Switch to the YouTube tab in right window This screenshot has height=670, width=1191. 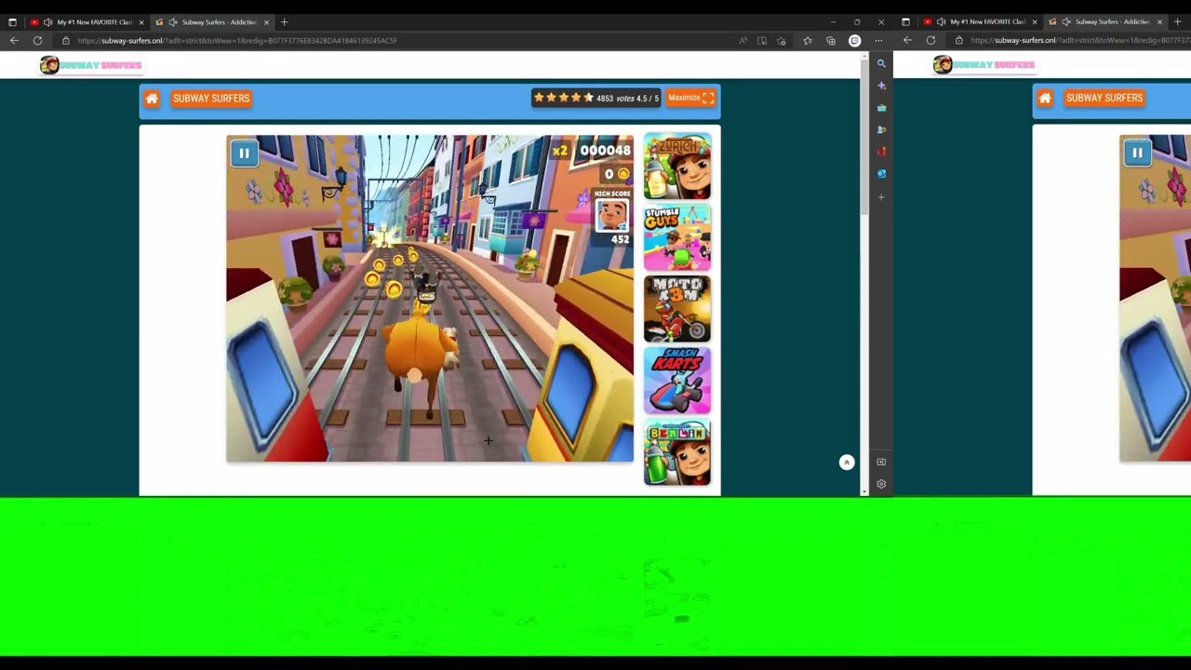point(980,22)
